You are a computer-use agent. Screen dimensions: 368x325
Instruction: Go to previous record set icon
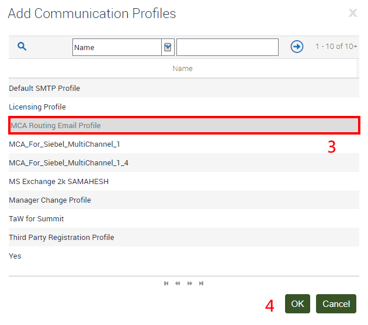(x=178, y=283)
